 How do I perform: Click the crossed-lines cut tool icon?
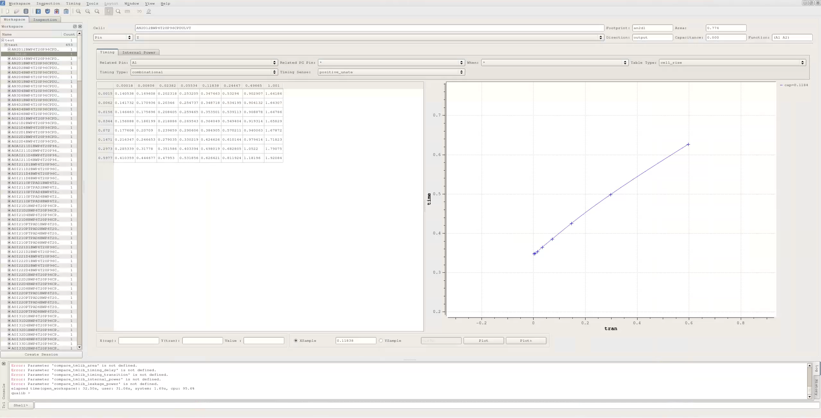(139, 11)
